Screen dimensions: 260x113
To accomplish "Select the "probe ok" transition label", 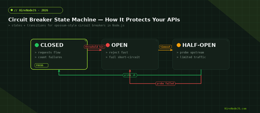I will [x=130, y=75].
